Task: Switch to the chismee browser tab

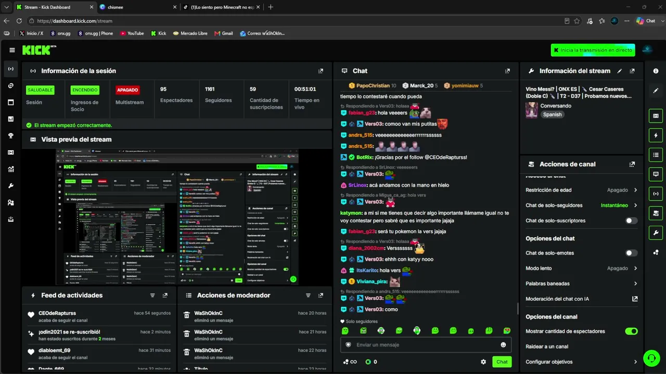Action: click(137, 7)
